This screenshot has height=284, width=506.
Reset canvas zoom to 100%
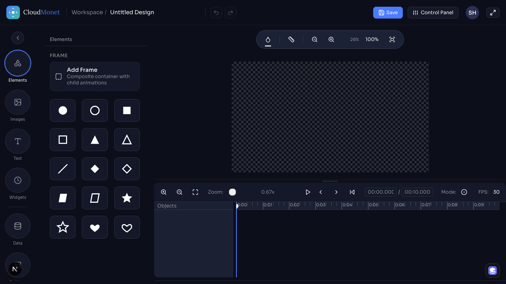pos(372,39)
